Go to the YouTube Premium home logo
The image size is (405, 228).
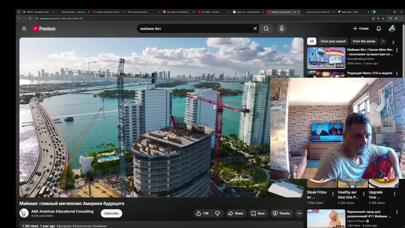point(44,28)
